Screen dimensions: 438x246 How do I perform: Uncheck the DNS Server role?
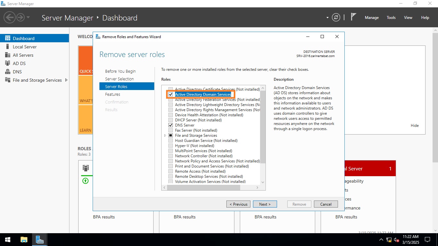point(171,125)
